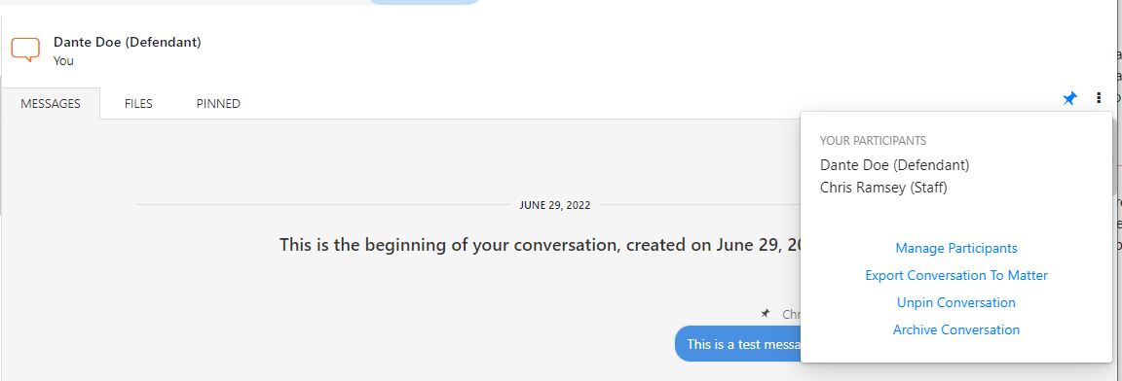Click the blue pin conversation icon
The height and width of the screenshot is (381, 1122).
point(1069,98)
